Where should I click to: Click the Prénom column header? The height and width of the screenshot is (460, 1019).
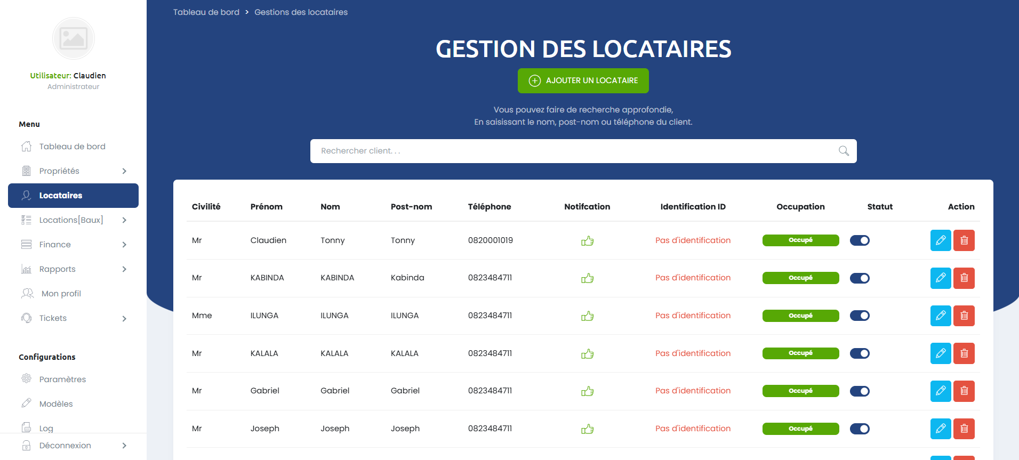pyautogui.click(x=267, y=207)
